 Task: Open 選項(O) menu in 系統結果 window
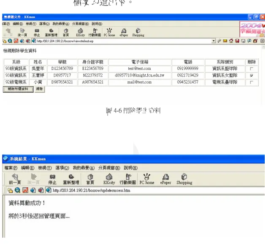point(62,168)
